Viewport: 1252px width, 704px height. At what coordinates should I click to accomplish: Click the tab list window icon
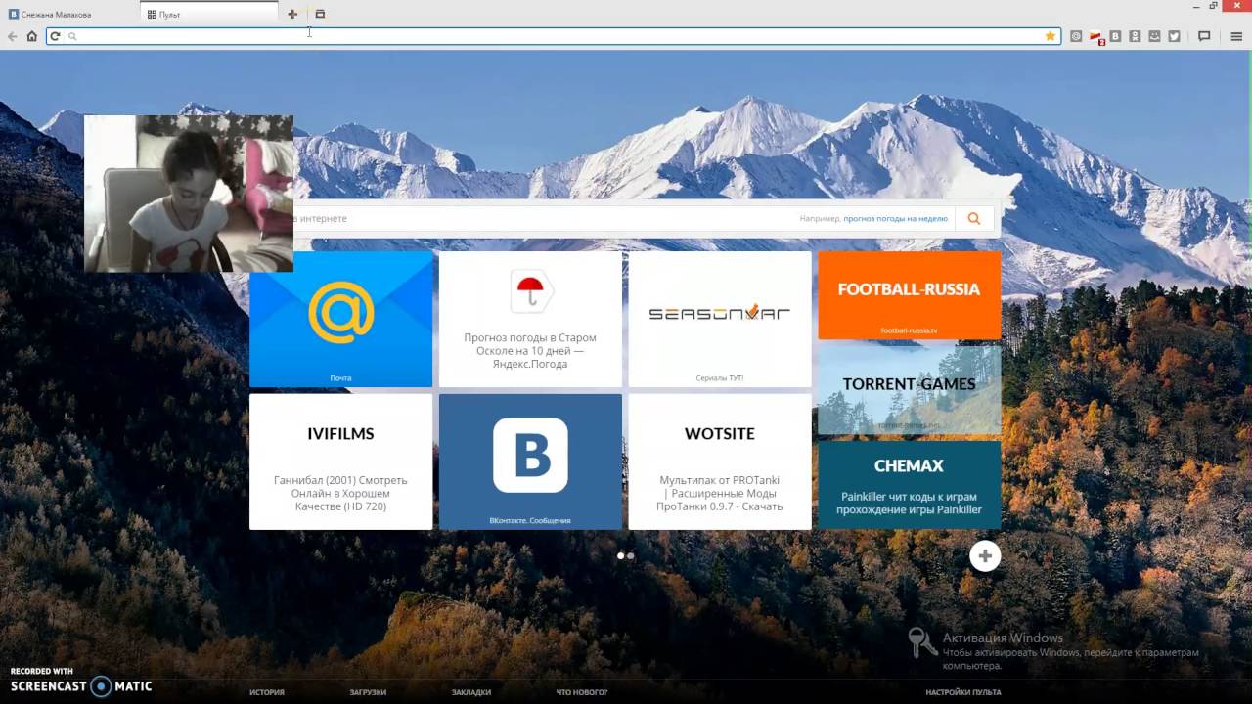[320, 14]
